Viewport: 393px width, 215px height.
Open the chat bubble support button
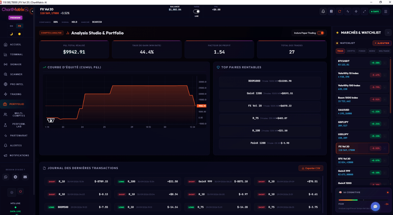point(375,206)
